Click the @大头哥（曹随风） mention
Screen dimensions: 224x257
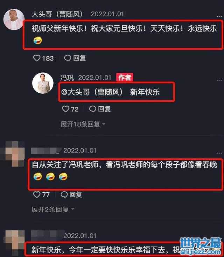click(x=92, y=92)
